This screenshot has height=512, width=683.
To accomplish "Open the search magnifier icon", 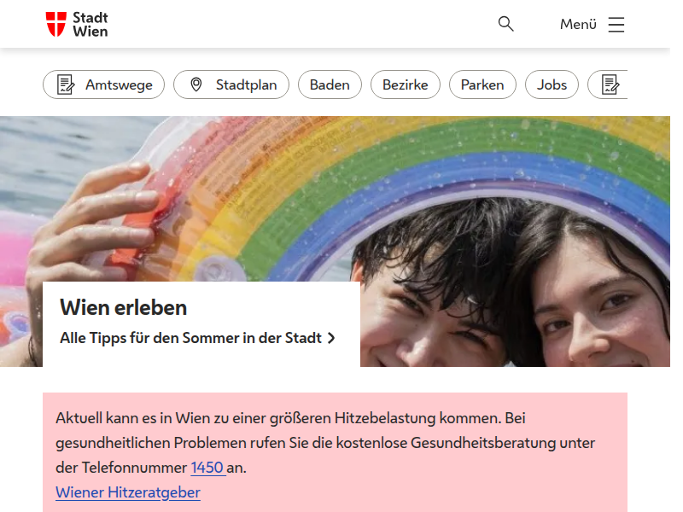I will 505,24.
